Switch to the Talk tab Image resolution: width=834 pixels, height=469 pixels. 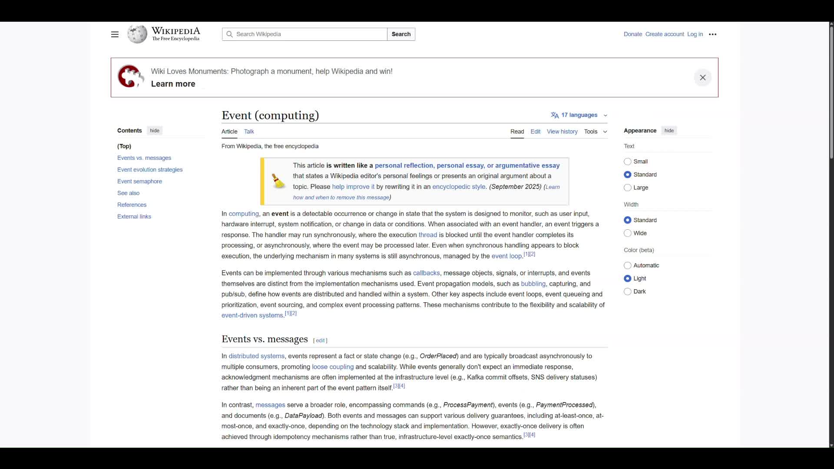(249, 132)
